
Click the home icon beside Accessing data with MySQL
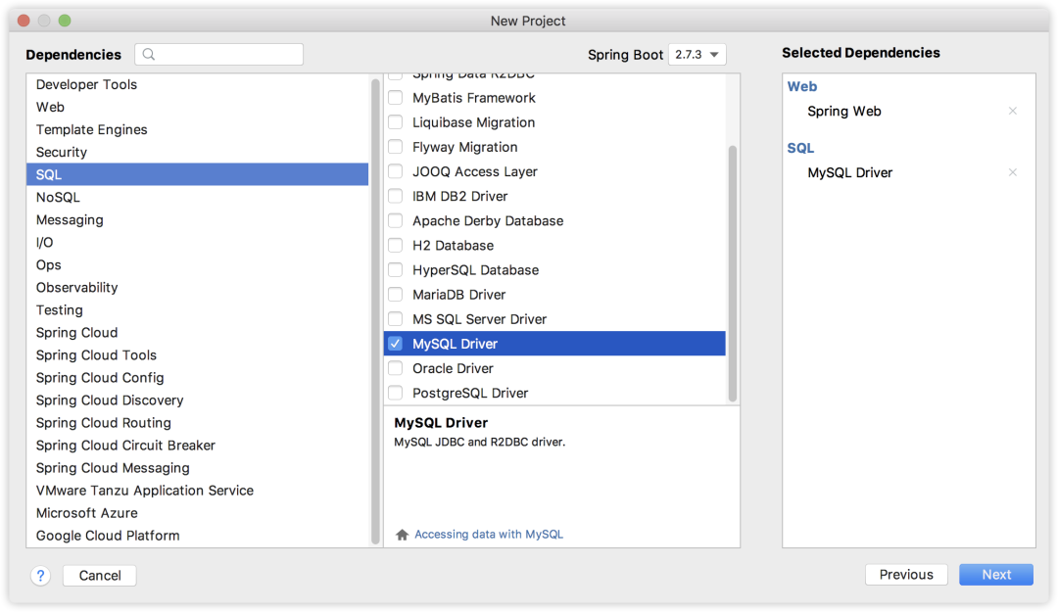click(402, 534)
